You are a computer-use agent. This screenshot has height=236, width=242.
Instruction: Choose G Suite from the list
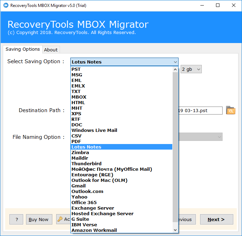pyautogui.click(x=122, y=219)
